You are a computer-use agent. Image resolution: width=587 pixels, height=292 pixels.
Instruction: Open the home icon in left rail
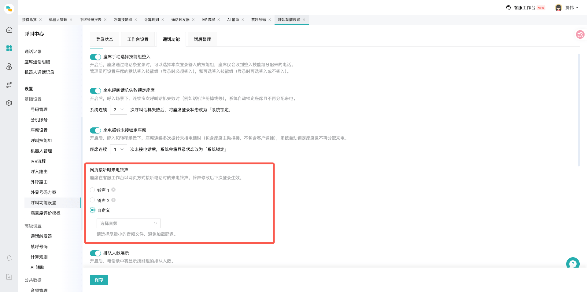click(x=9, y=30)
